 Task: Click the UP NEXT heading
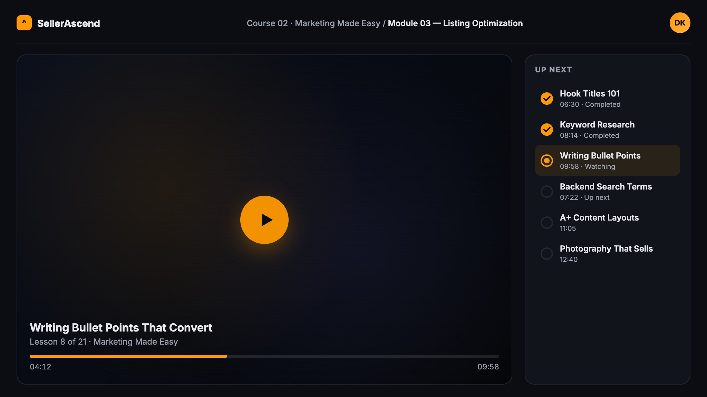click(x=553, y=70)
